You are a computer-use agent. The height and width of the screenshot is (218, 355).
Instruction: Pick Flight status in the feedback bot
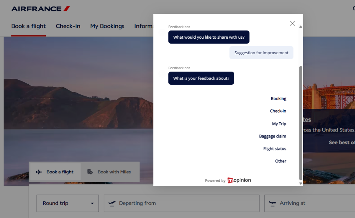(275, 149)
